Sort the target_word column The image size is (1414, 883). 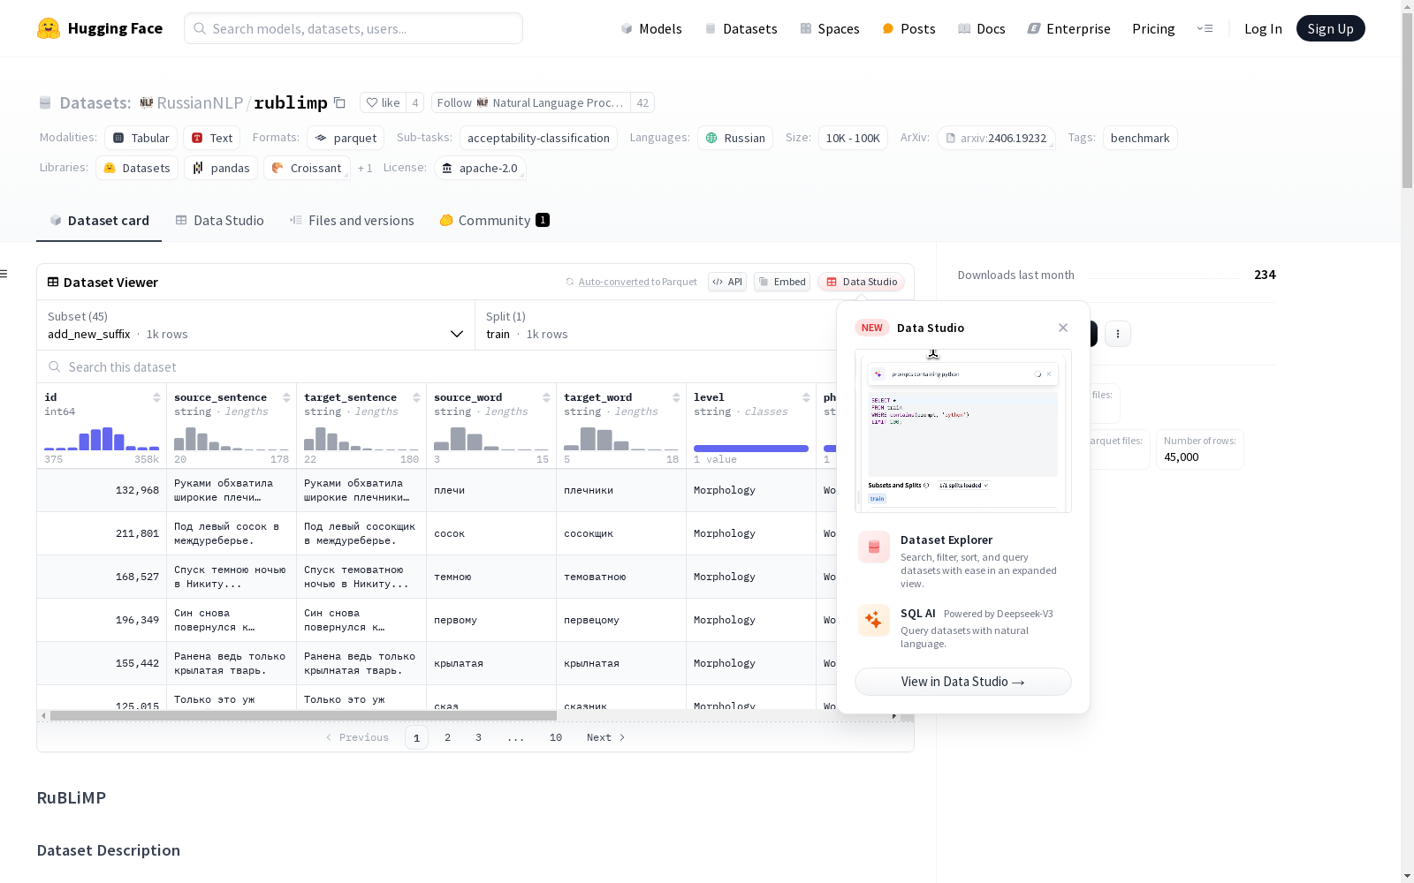(x=676, y=397)
